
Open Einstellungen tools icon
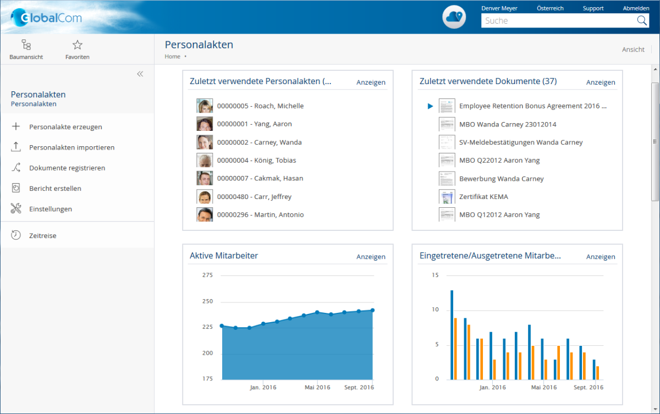tap(16, 209)
